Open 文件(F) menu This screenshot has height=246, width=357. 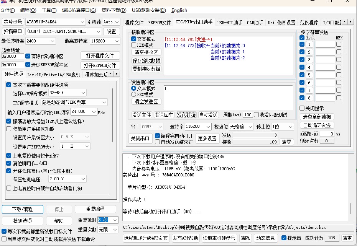(x=8, y=10)
